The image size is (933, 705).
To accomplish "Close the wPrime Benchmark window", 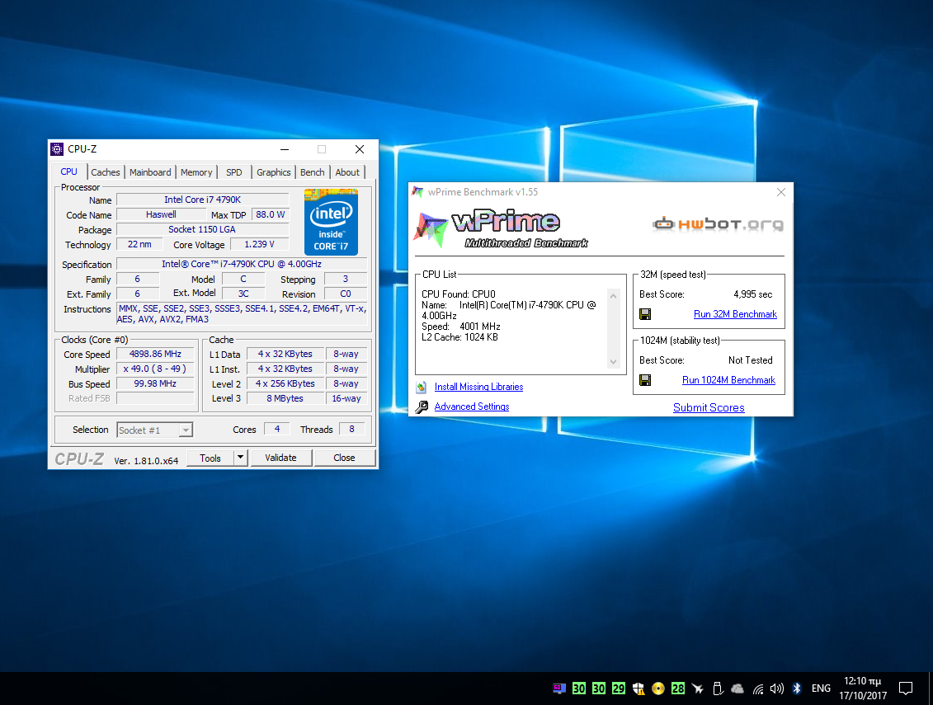I will [781, 192].
